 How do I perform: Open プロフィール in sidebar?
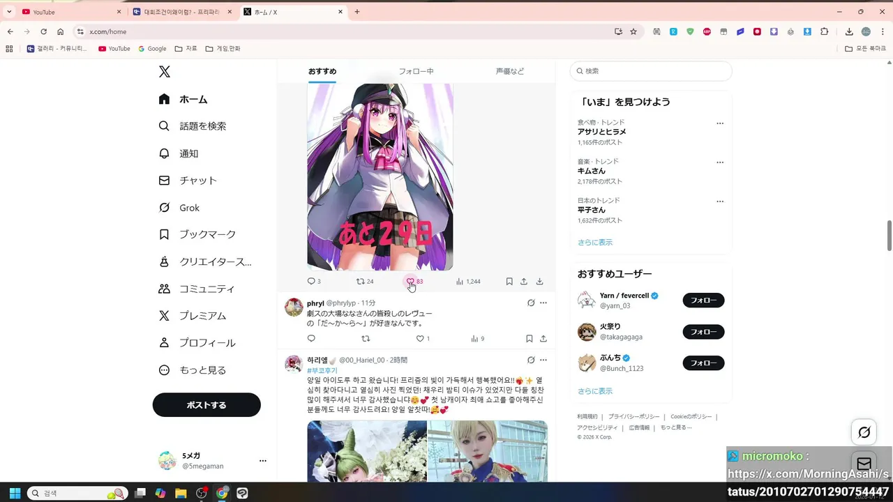(x=197, y=343)
